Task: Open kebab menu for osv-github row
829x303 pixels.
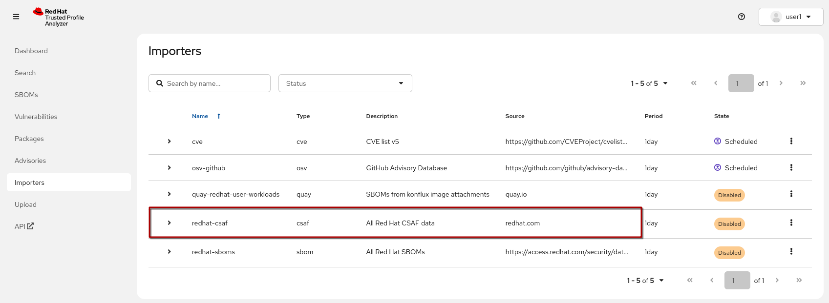Action: point(791,167)
